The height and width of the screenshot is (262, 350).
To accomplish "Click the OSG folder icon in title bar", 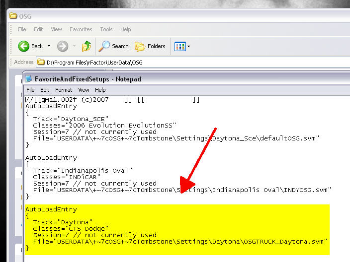I will tap(13, 16).
